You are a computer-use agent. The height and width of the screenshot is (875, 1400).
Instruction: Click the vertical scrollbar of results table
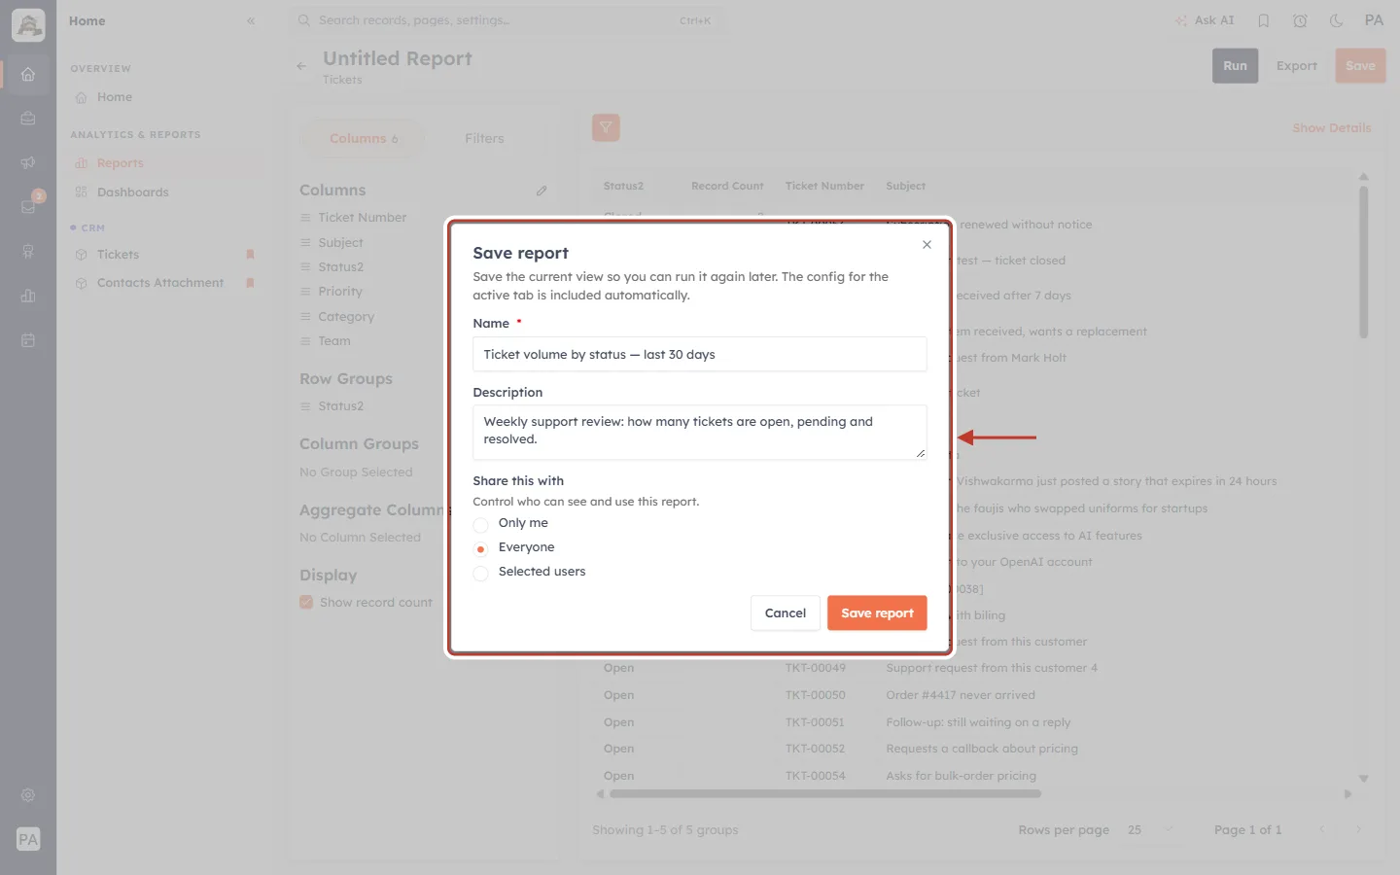(x=1363, y=262)
